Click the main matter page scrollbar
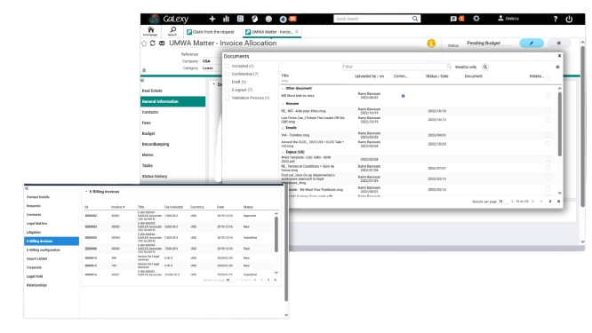 coord(582,126)
